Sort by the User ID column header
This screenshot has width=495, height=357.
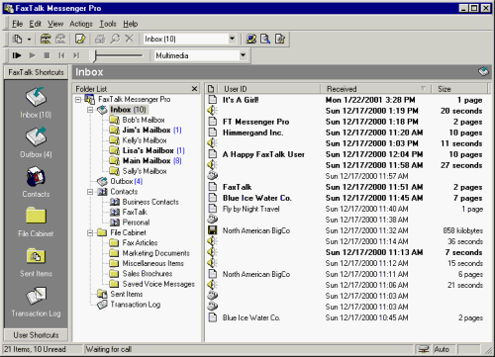pyautogui.click(x=269, y=89)
